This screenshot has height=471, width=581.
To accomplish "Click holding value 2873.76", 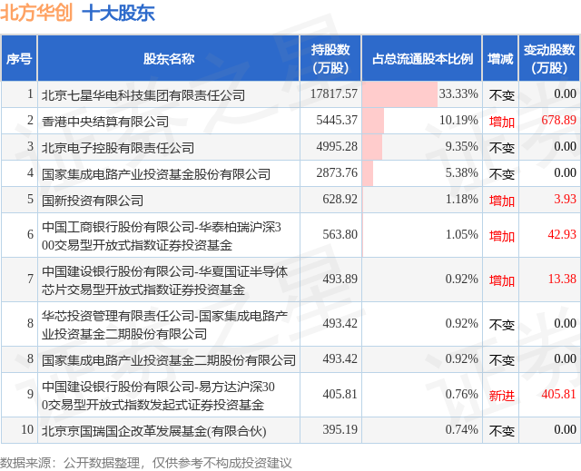I will pyautogui.click(x=337, y=172).
